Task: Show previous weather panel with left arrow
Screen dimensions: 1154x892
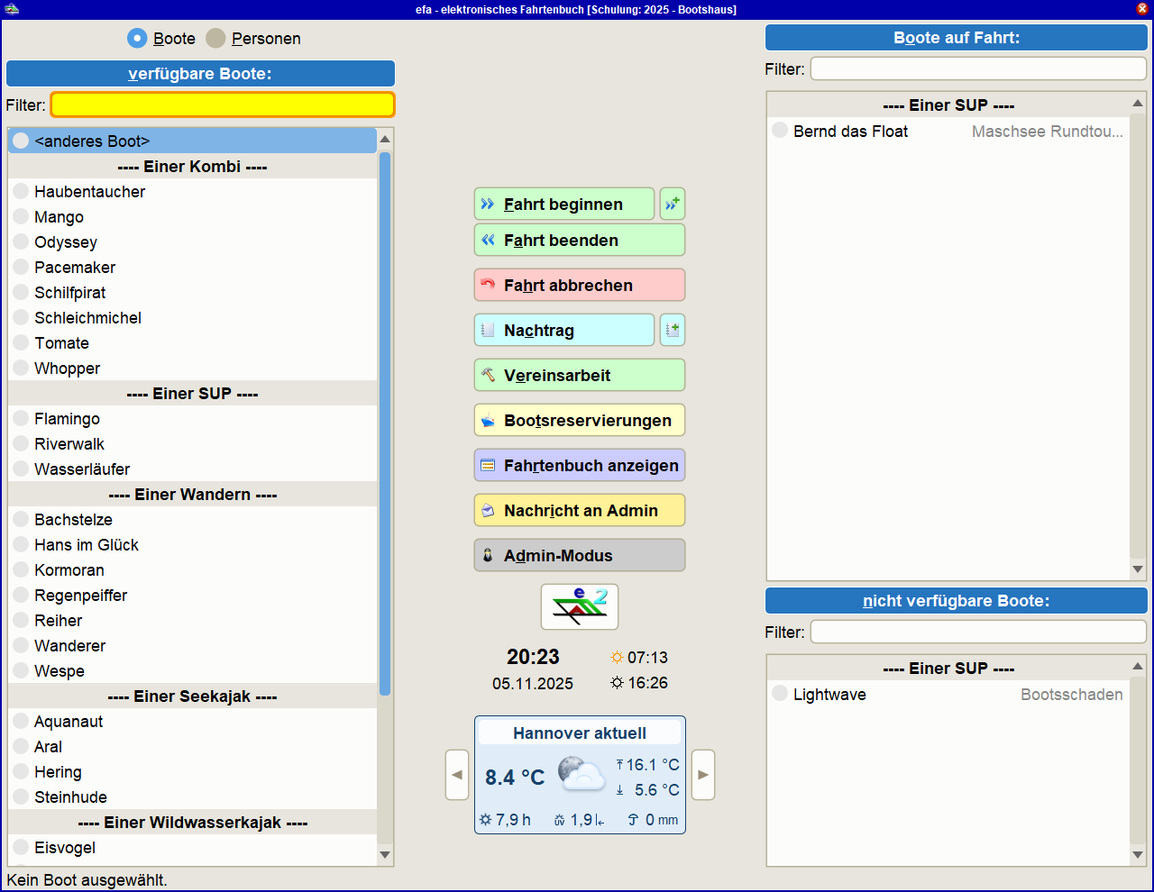Action: tap(457, 775)
